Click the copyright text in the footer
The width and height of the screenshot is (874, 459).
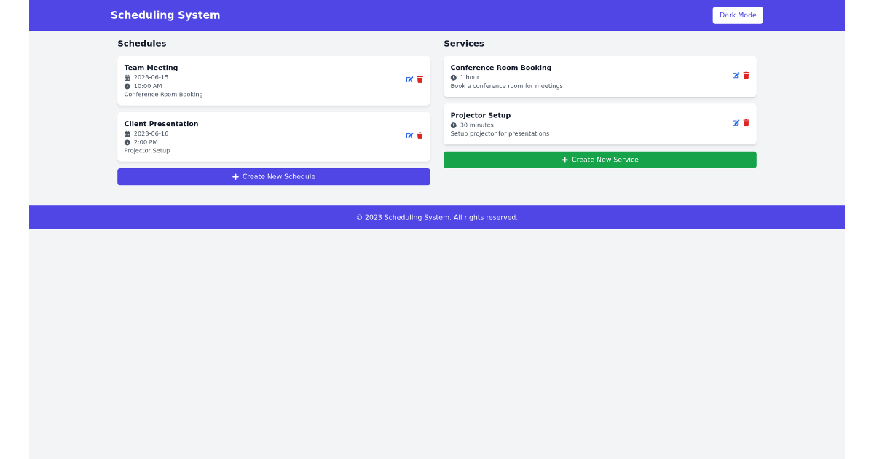[x=437, y=217]
